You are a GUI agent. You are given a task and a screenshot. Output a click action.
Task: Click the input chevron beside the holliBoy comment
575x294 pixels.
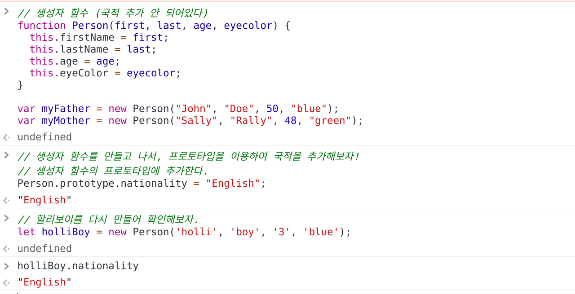point(6,218)
